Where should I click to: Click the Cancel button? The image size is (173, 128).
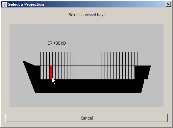[x=86, y=118]
